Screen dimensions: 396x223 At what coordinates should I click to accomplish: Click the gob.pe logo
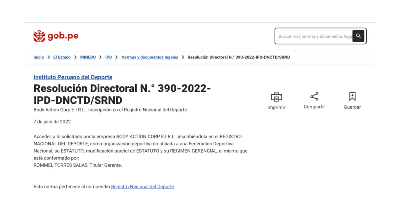56,36
